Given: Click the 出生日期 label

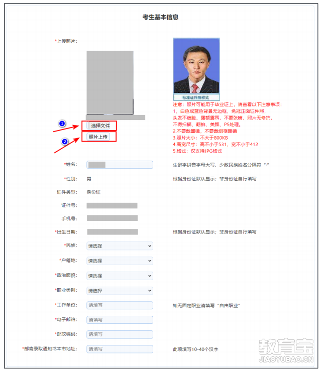Looking at the screenshot, I should pos(66,232).
